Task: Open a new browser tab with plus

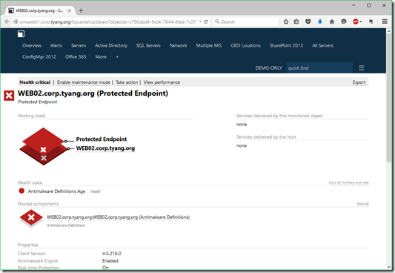Action: [81, 10]
